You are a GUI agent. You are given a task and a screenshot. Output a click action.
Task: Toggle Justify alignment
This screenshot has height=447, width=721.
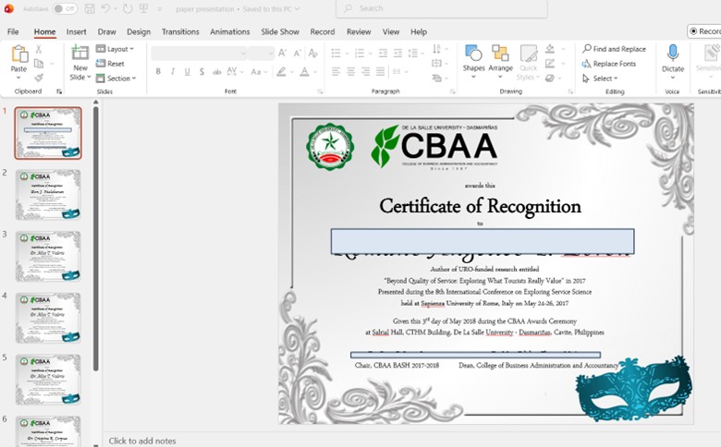380,72
